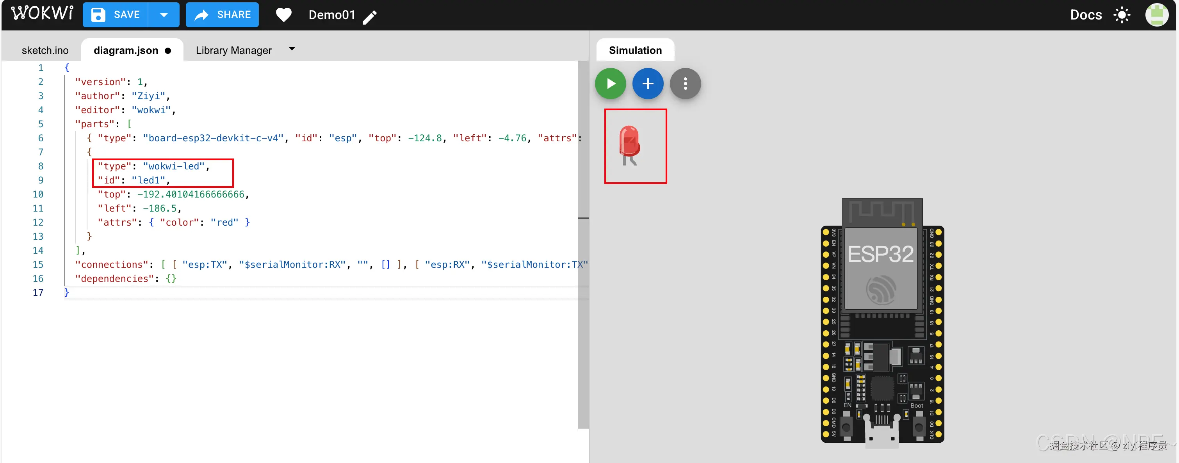1179x463 pixels.
Task: Open the save options dropdown arrow
Action: coord(164,15)
